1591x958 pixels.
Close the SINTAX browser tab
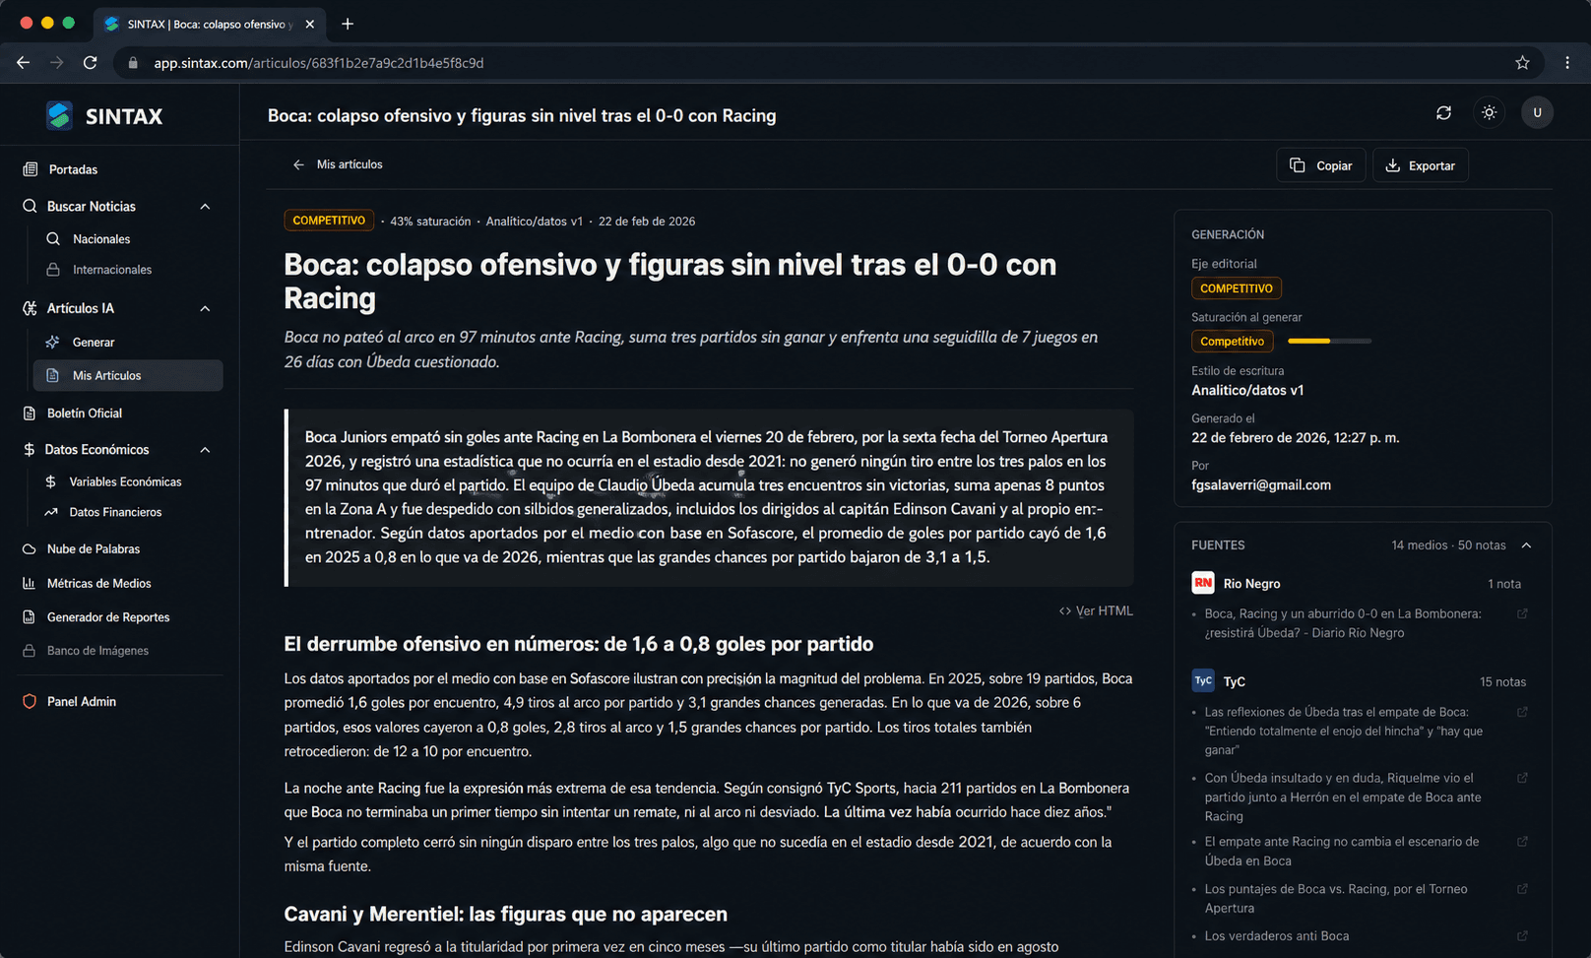coord(310,24)
